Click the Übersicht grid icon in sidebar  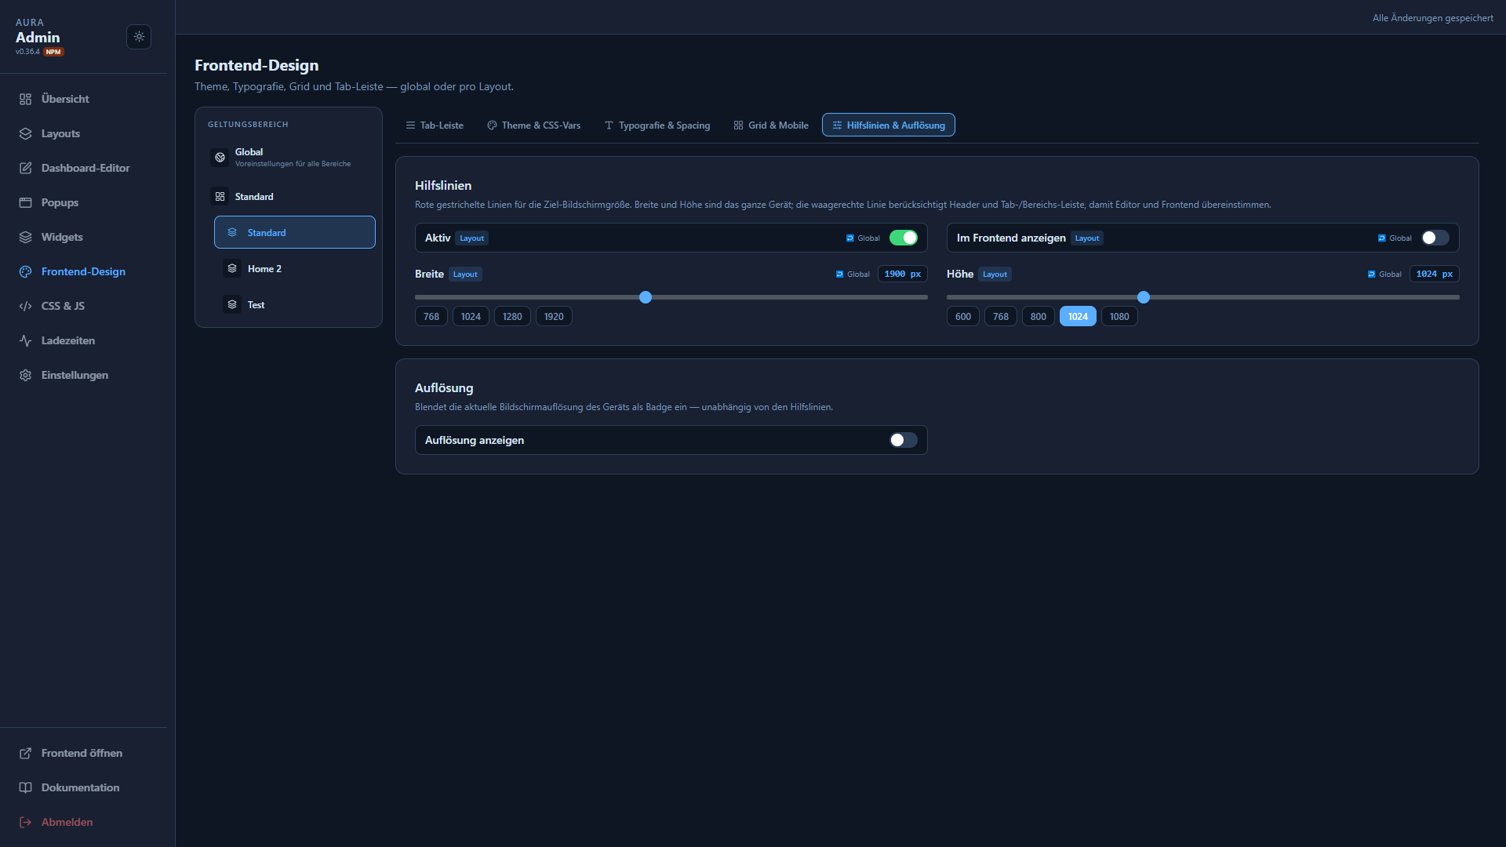[25, 99]
